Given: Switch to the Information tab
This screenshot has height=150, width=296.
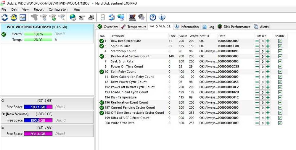Looking at the screenshot, I should [x=187, y=27].
